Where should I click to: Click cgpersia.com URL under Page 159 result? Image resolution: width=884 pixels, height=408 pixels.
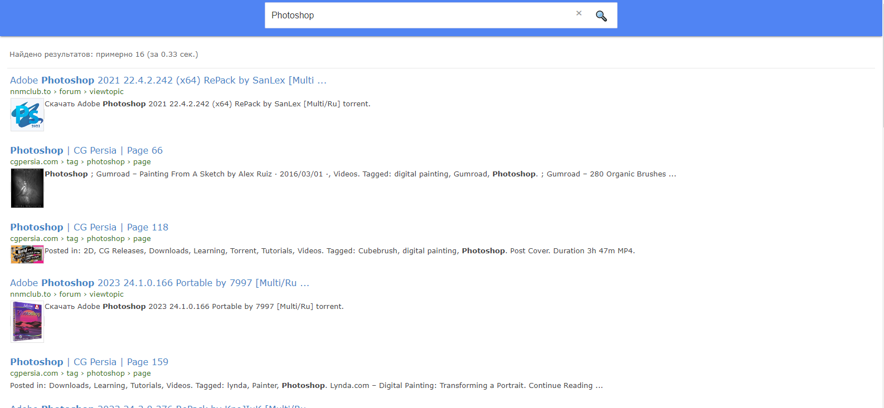click(80, 373)
